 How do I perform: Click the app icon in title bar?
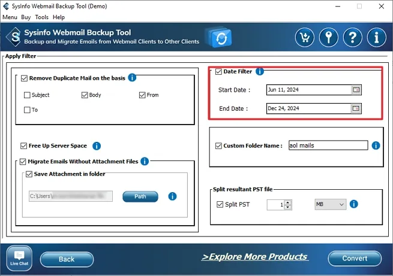tap(6, 6)
